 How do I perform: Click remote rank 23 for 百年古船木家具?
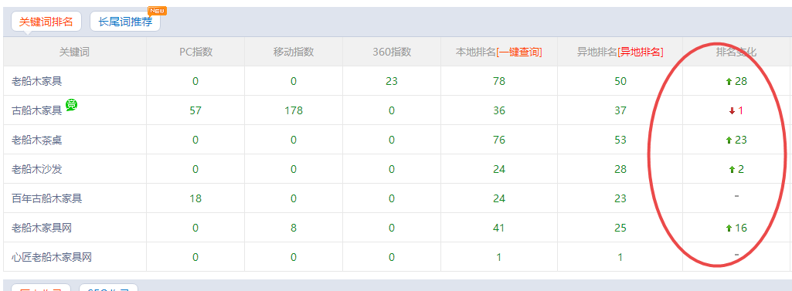[620, 198]
